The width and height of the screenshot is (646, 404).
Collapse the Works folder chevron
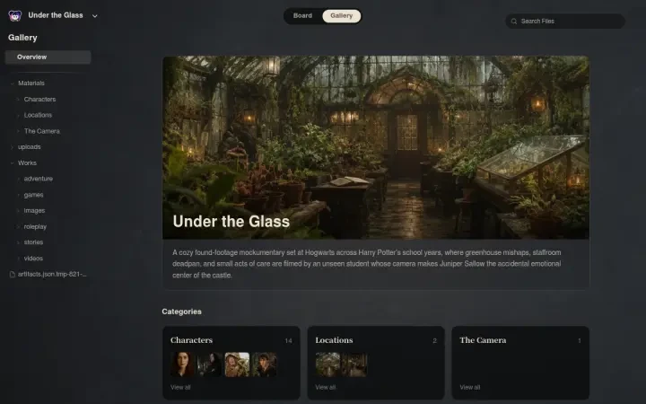[x=12, y=163]
